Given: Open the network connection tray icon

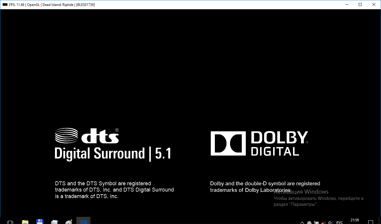Looking at the screenshot, I should (x=324, y=223).
